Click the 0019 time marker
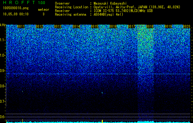The height and width of the screenshot is (123, 193). click(x=168, y=26)
